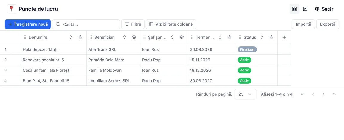Grab the Status column drag handle

point(240,38)
